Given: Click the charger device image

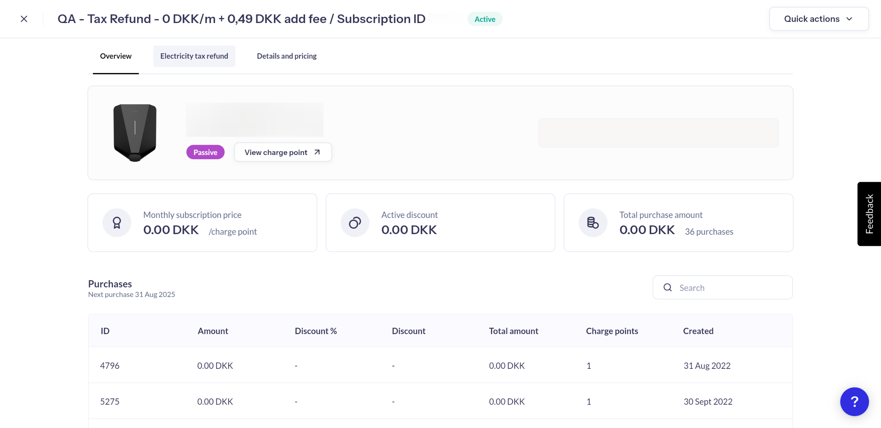Looking at the screenshot, I should 135,133.
